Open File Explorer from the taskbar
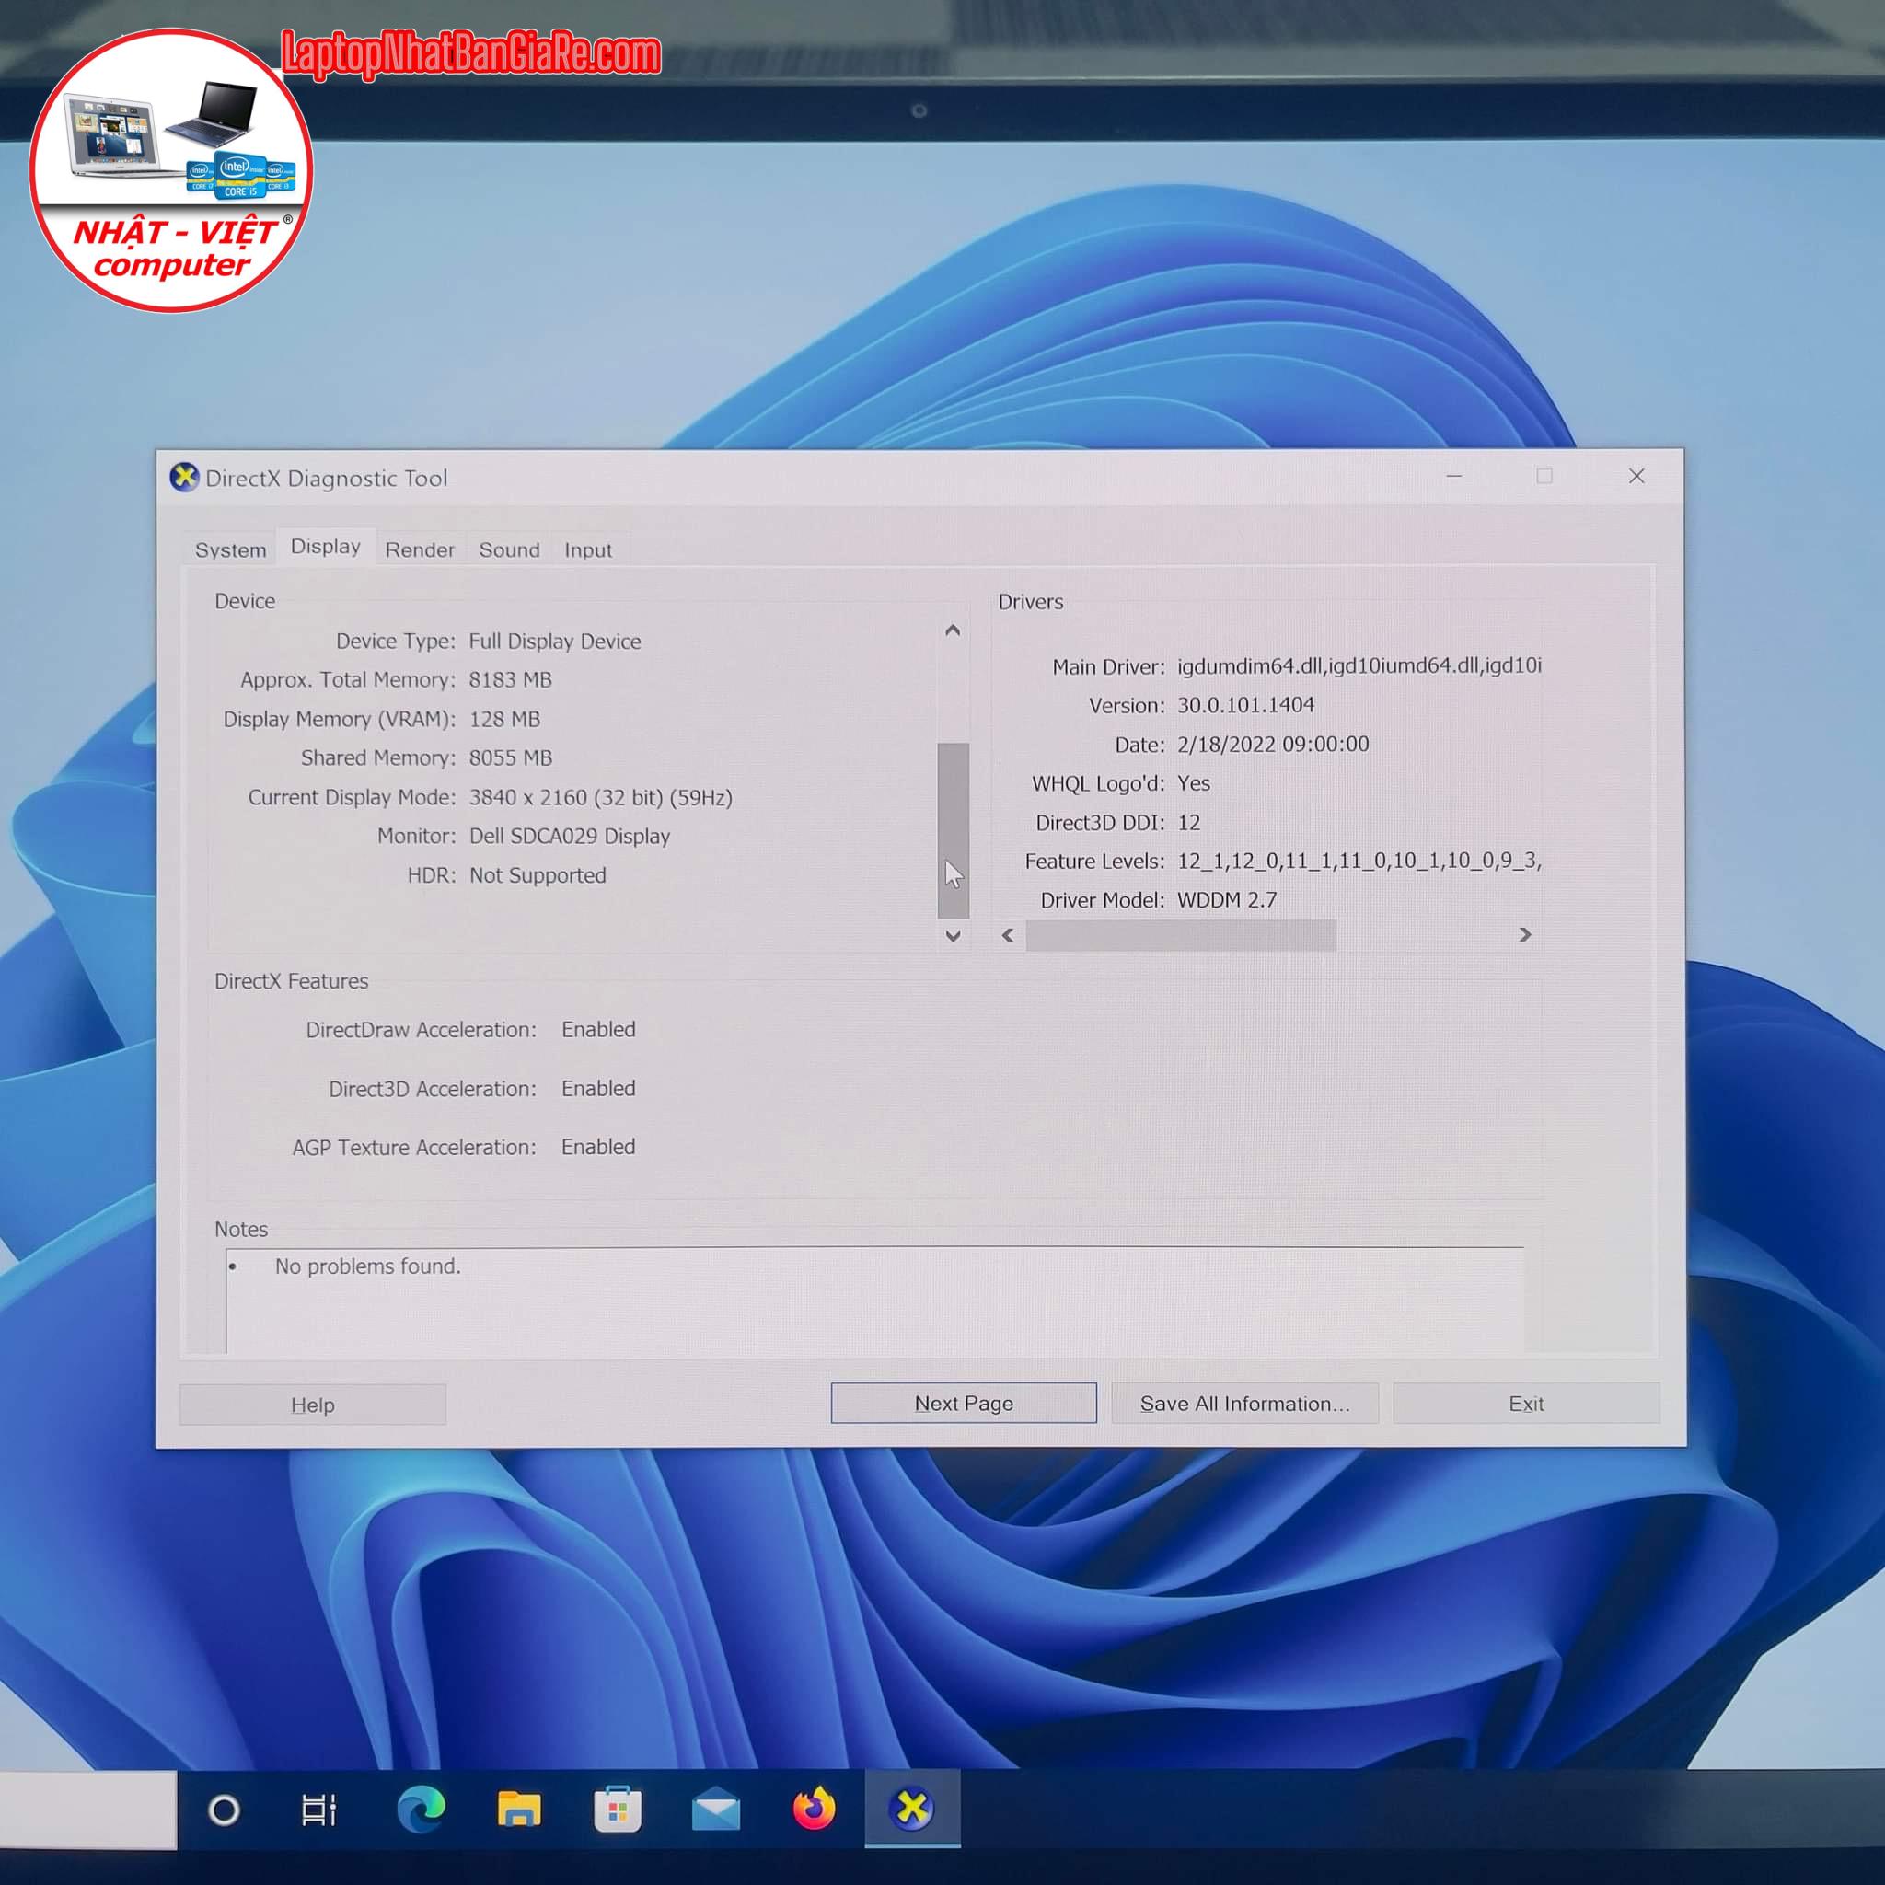This screenshot has width=1885, height=1885. (519, 1810)
